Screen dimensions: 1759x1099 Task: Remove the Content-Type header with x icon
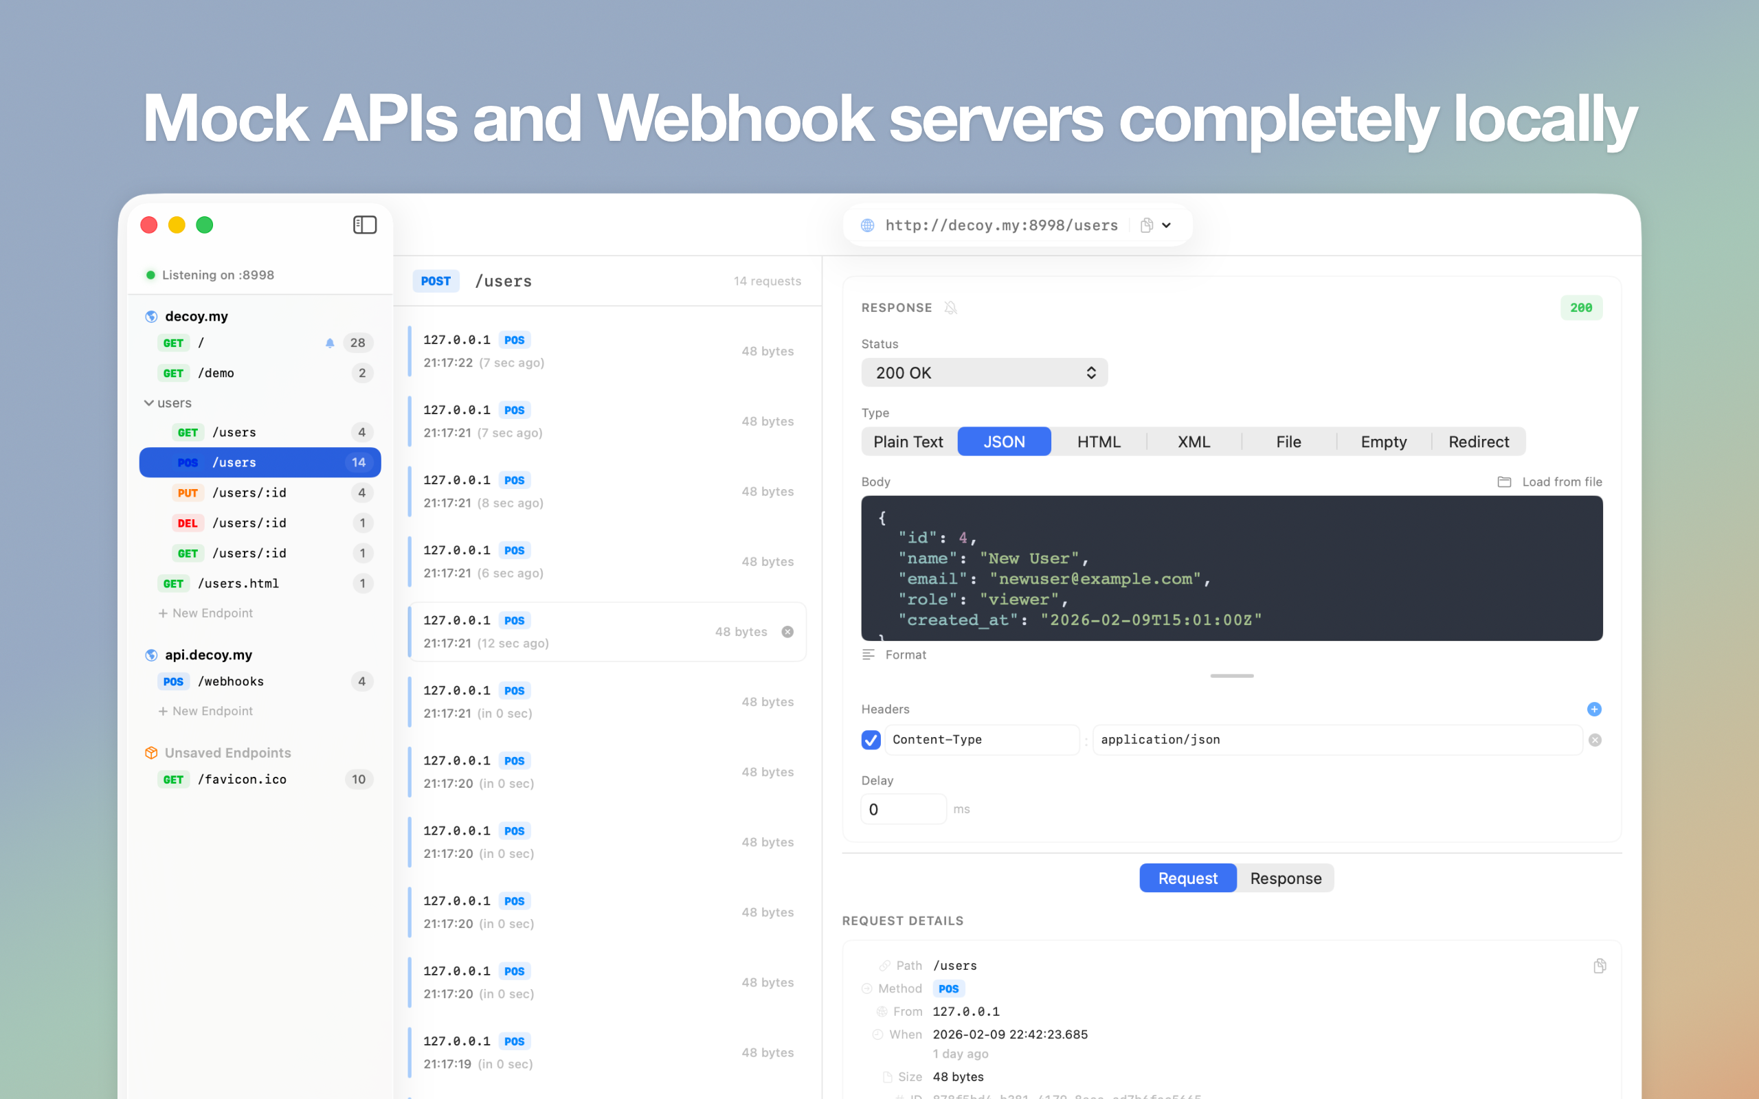coord(1594,740)
